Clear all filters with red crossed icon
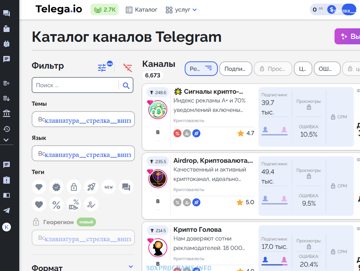 128,68
